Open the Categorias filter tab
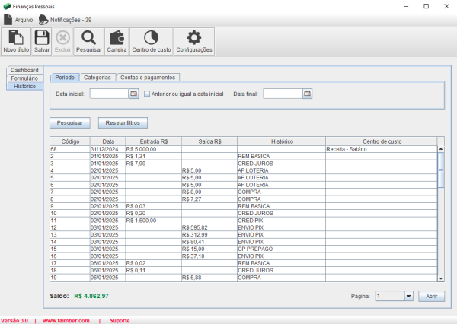The width and height of the screenshot is (457, 324). [x=97, y=78]
